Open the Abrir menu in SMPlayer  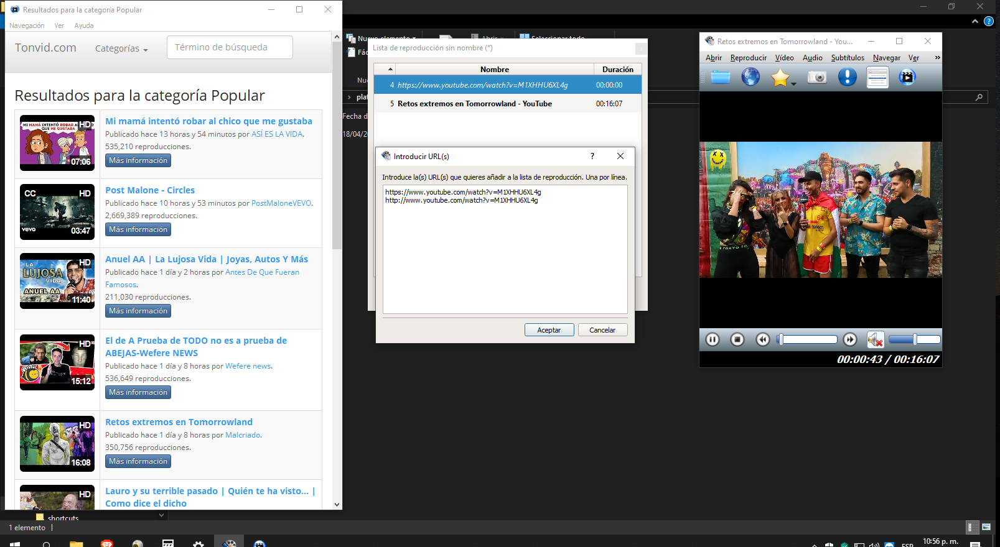pos(714,58)
